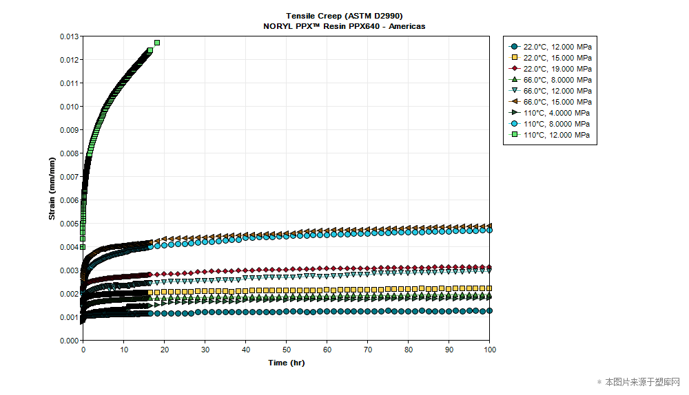Click the 66.0°C, 8.0000 MPa green triangle legend marker
The width and height of the screenshot is (689, 395).
(514, 80)
